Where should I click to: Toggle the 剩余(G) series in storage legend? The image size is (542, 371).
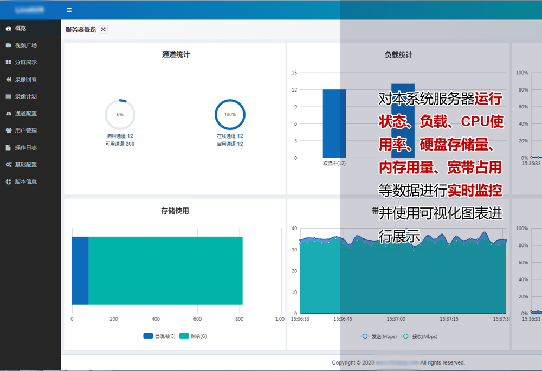pyautogui.click(x=193, y=336)
